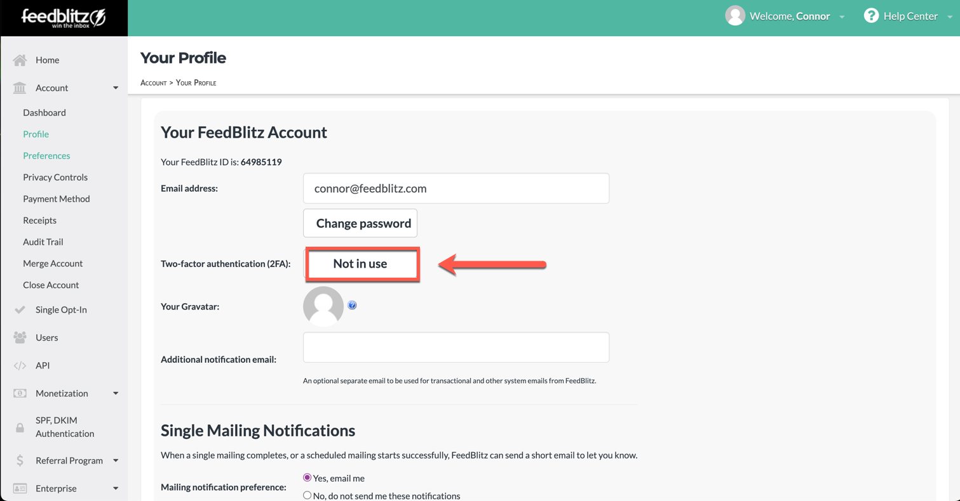This screenshot has width=960, height=501.
Task: Open the Help Center dropdown arrow
Action: pos(950,17)
